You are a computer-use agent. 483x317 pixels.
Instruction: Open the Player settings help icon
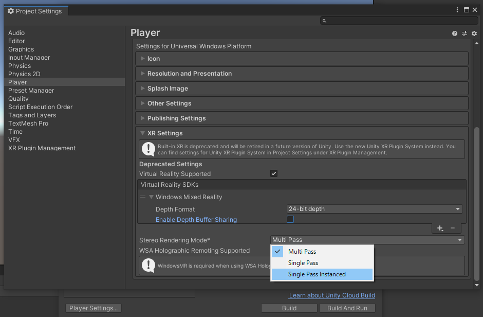tap(454, 33)
